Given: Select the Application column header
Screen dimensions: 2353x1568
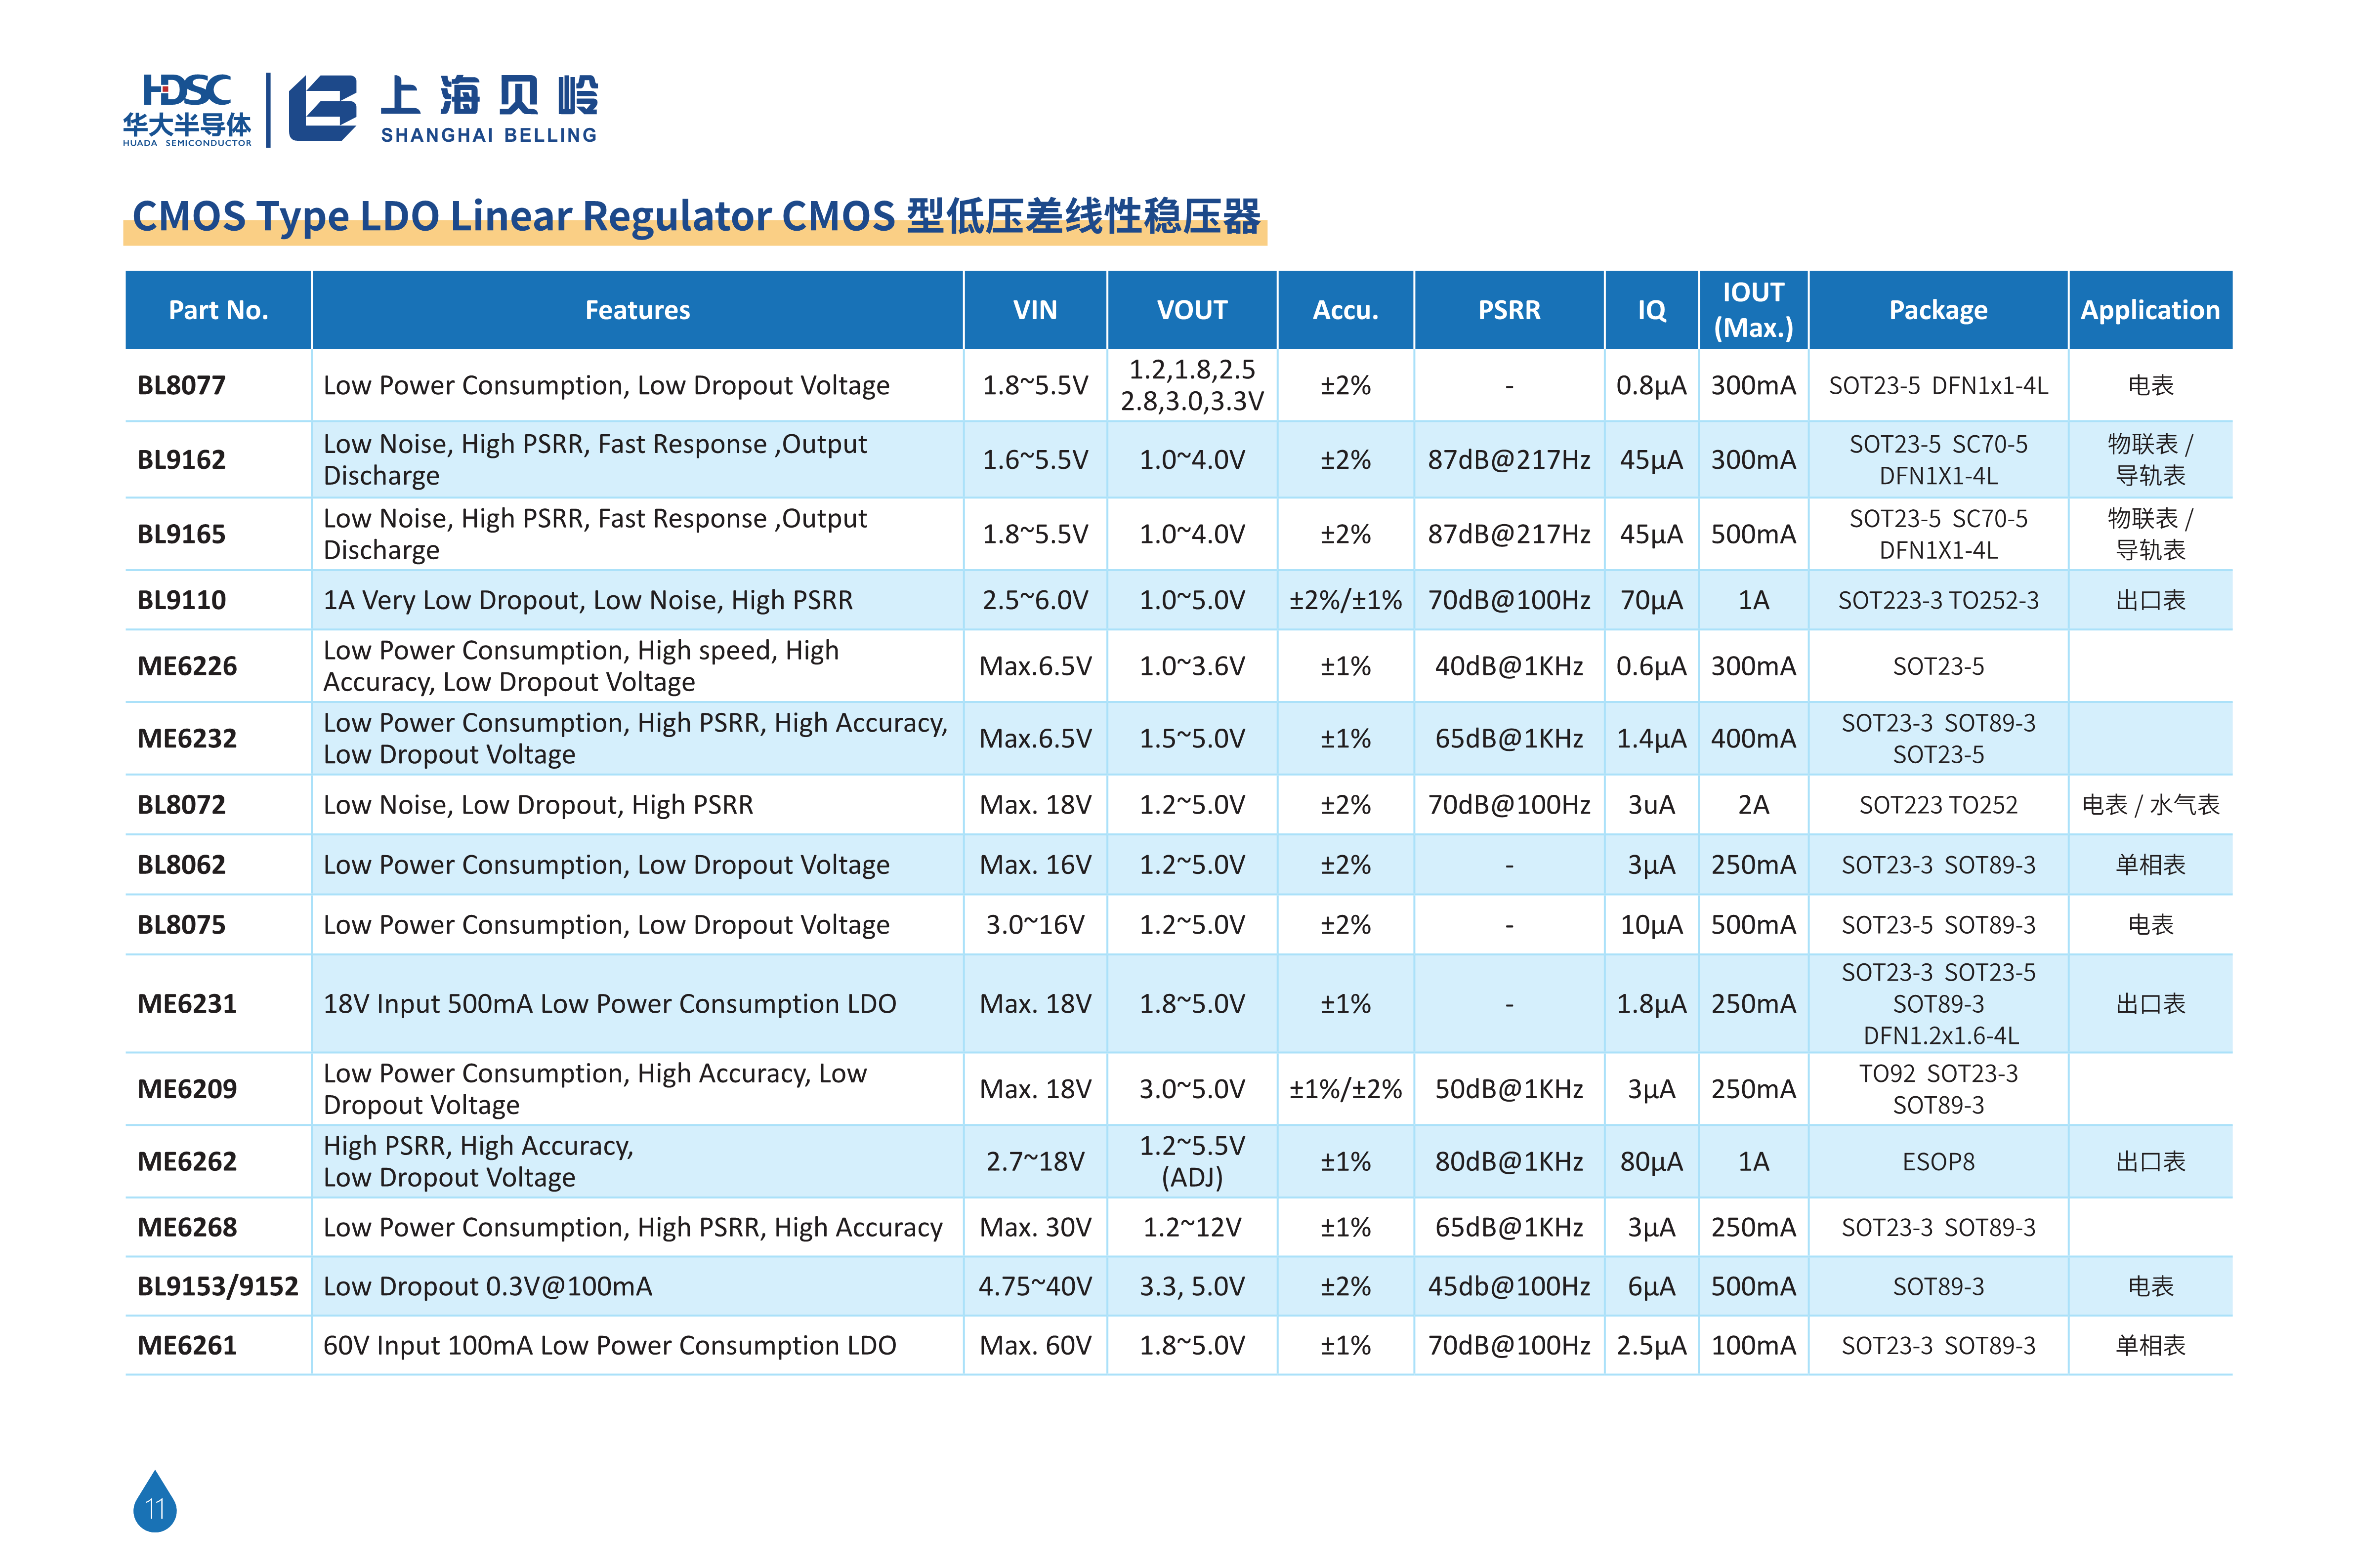Looking at the screenshot, I should pos(2150,310).
